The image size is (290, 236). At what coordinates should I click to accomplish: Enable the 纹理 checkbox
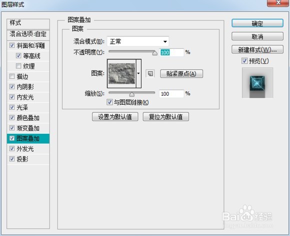coord(18,66)
